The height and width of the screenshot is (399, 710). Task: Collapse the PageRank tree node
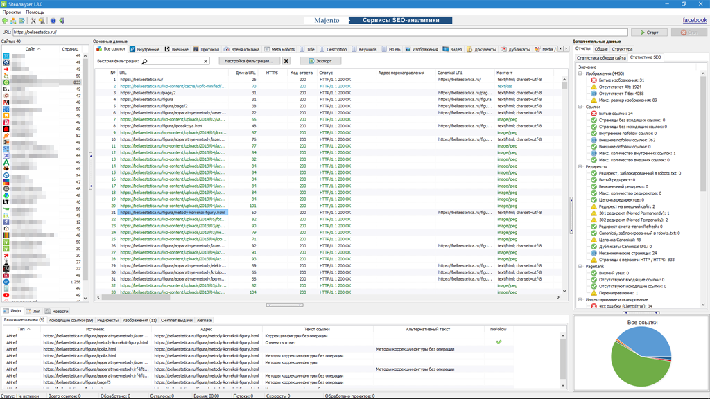click(580, 267)
